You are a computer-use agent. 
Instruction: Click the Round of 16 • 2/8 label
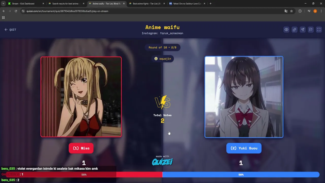coord(162,48)
